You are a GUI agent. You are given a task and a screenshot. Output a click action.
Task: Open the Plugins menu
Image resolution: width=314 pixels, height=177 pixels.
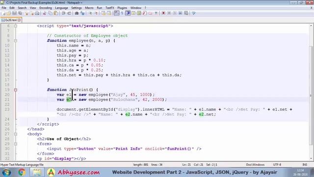click(122, 8)
